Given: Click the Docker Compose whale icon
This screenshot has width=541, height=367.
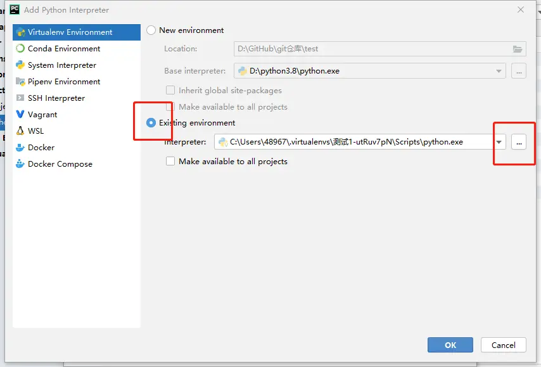Looking at the screenshot, I should (x=20, y=164).
